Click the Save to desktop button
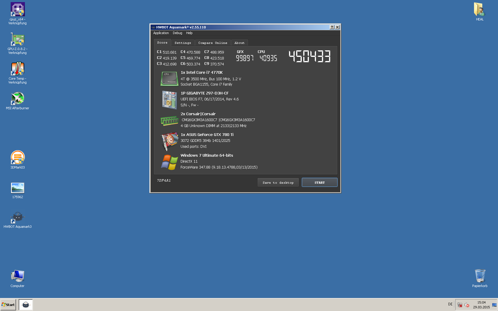Image resolution: width=498 pixels, height=311 pixels. pos(278,182)
